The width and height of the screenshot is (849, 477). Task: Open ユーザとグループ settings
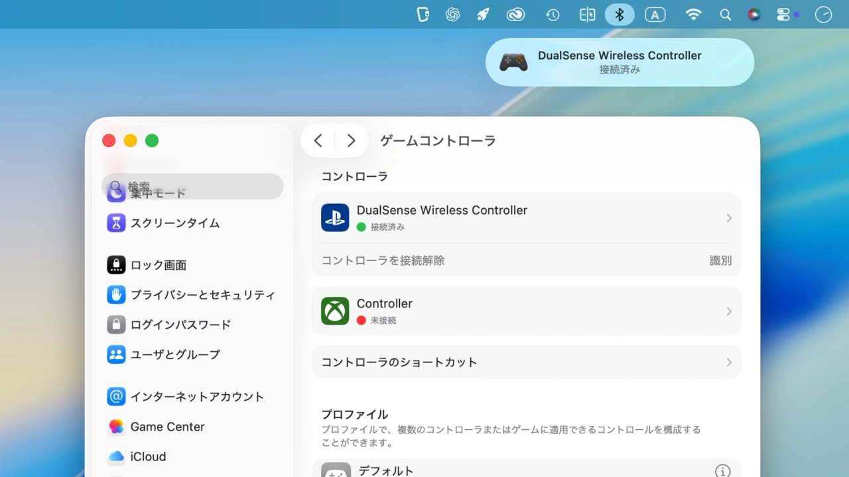click(174, 354)
